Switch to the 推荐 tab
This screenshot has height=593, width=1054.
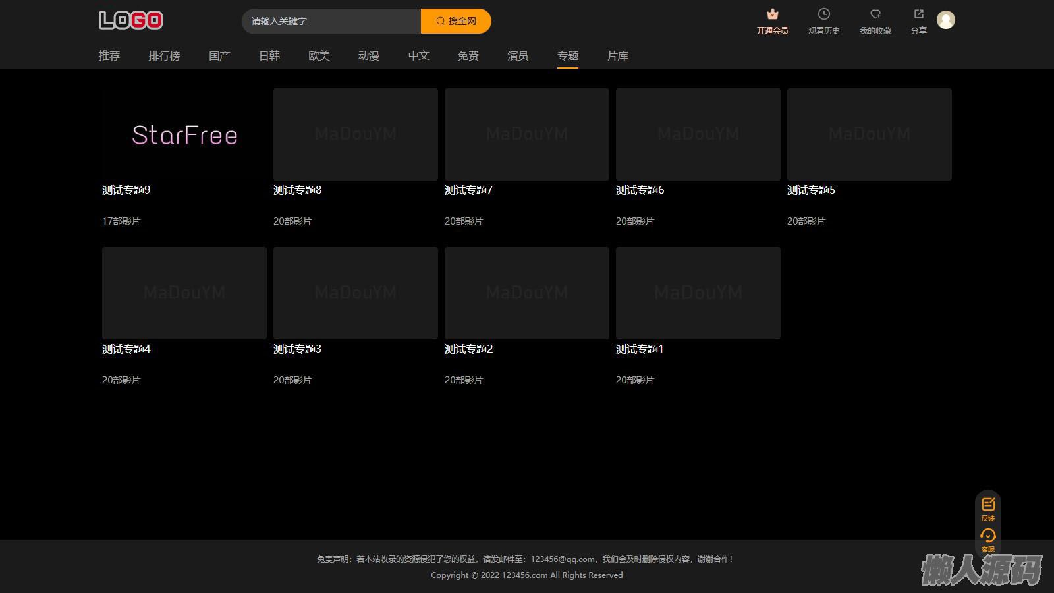[109, 56]
